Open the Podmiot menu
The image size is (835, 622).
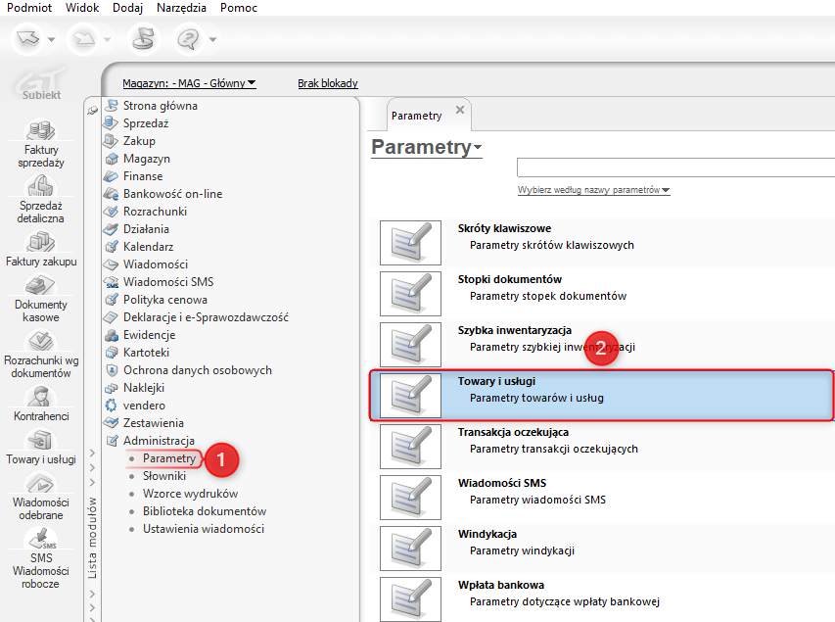(29, 8)
